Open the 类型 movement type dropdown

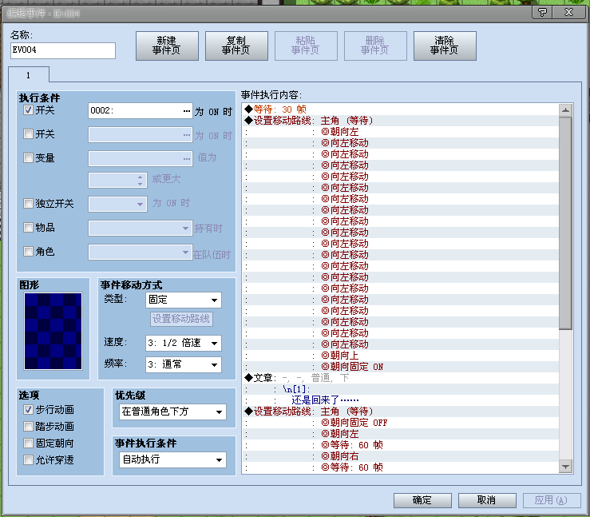[184, 300]
